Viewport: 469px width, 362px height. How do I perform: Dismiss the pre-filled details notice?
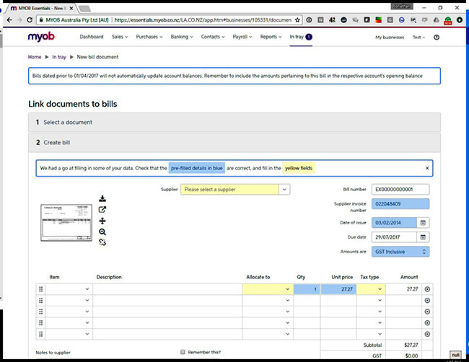(x=427, y=168)
